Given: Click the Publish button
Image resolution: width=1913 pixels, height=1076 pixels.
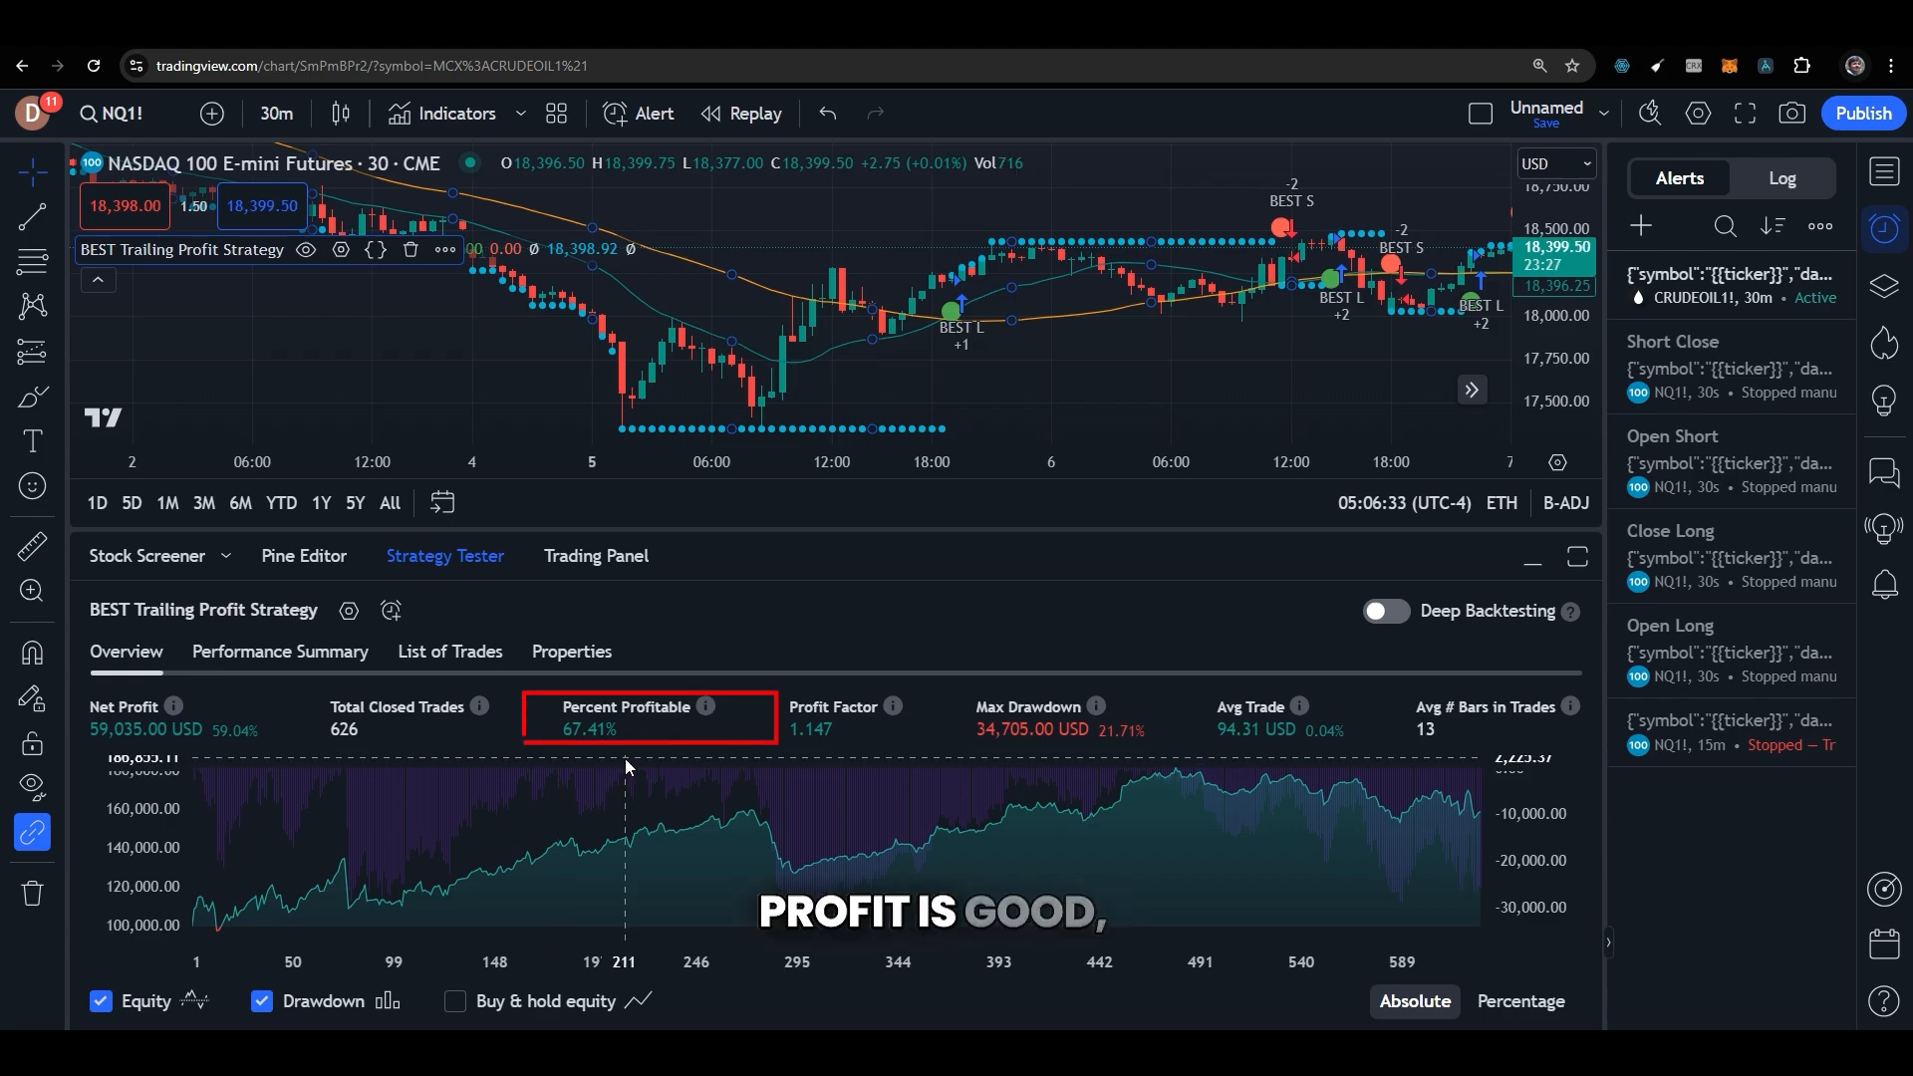Looking at the screenshot, I should coord(1863,114).
